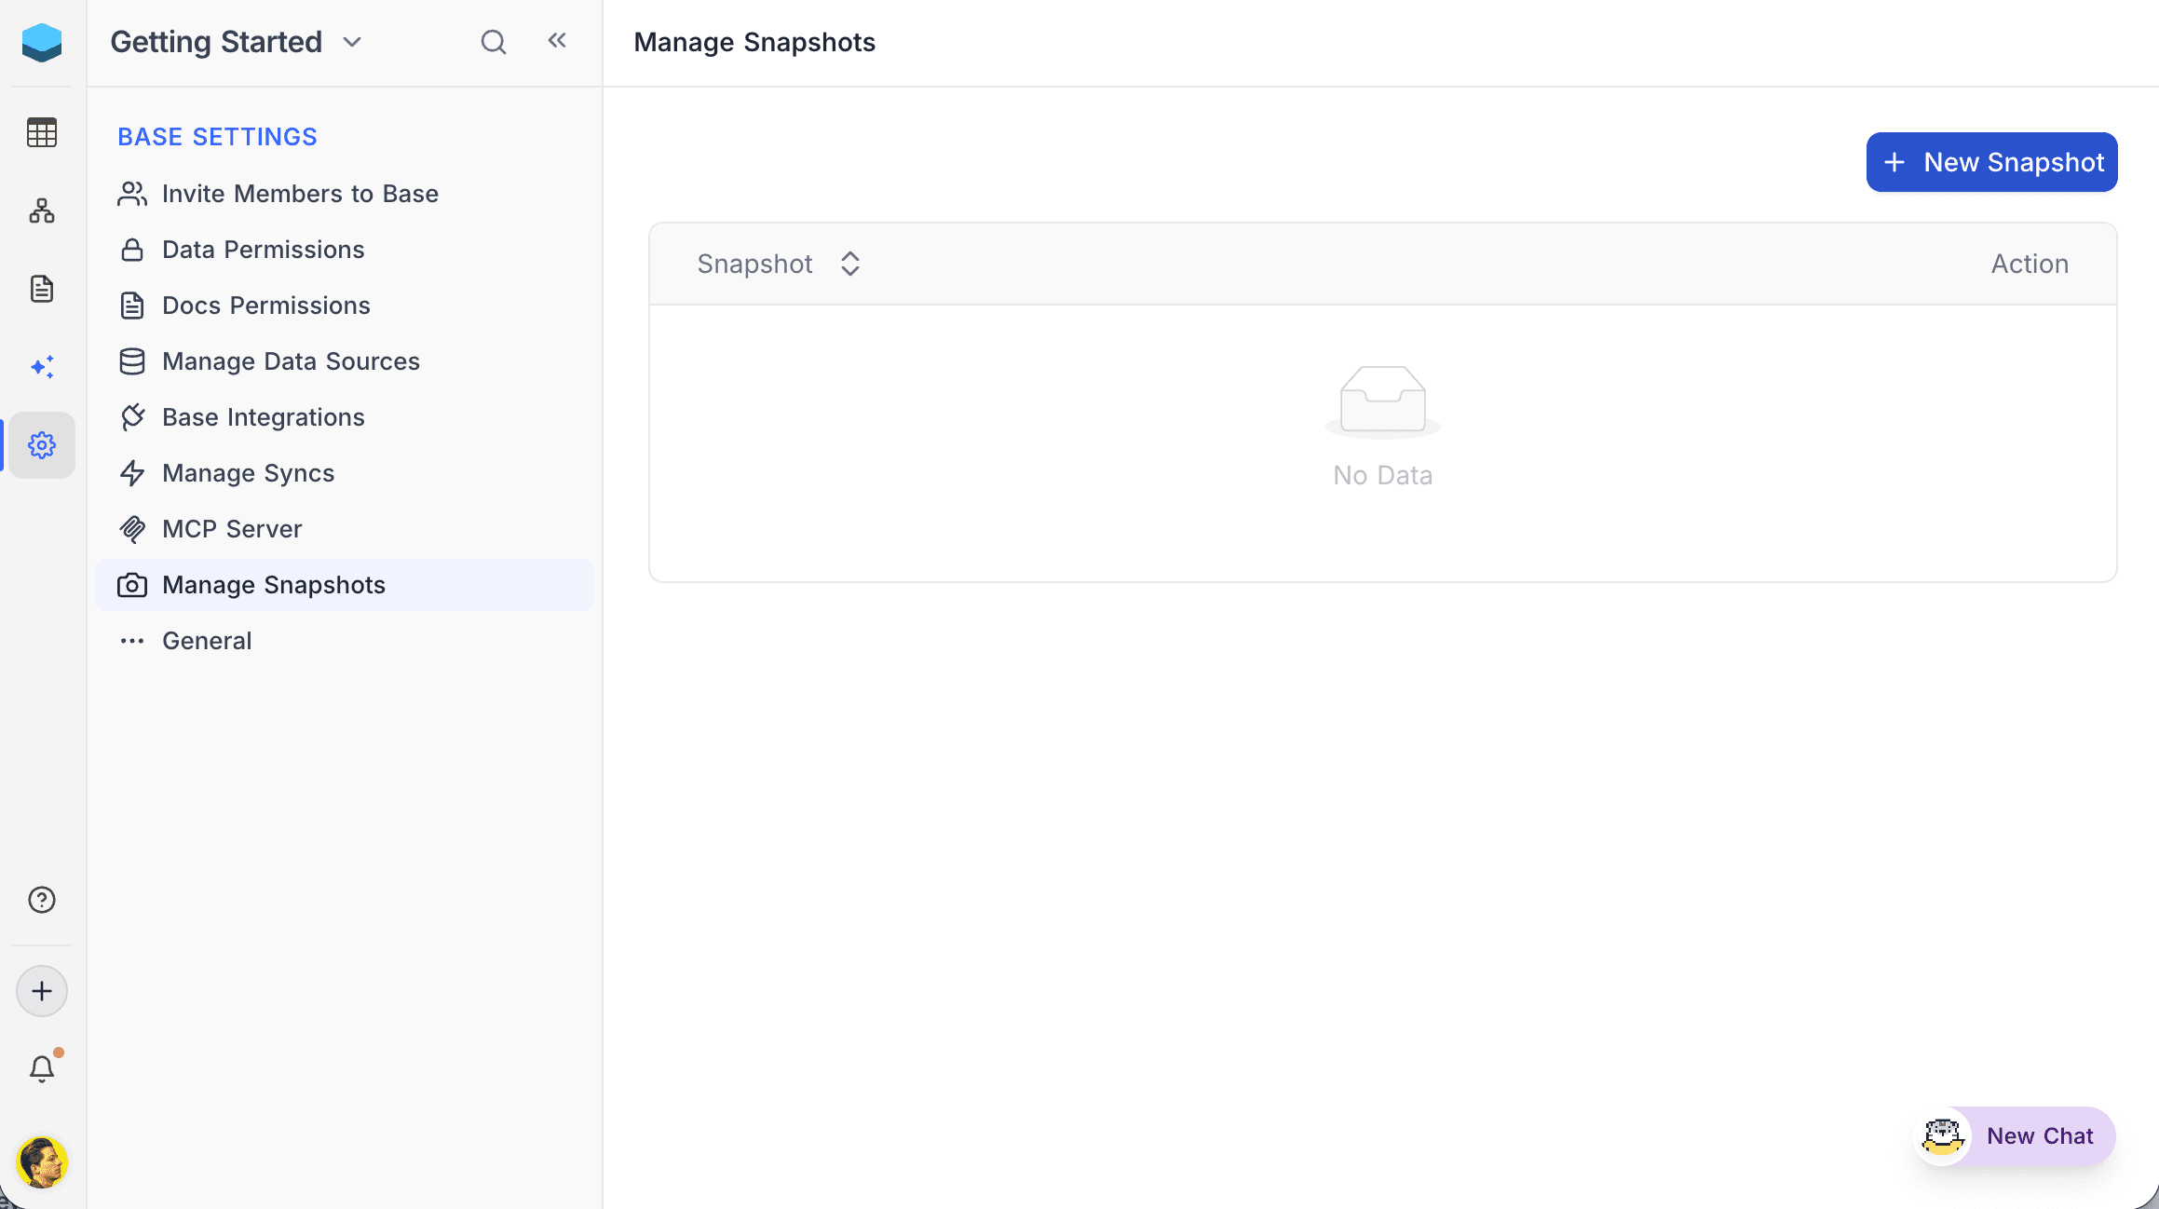This screenshot has width=2159, height=1209.
Task: Open the documents icon in left rail
Action: coord(42,289)
